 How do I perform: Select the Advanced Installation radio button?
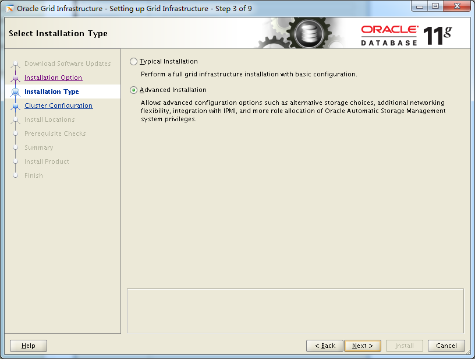(133, 90)
